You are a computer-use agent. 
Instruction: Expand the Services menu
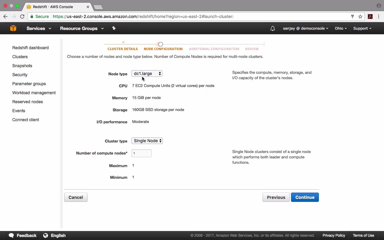pyautogui.click(x=39, y=28)
